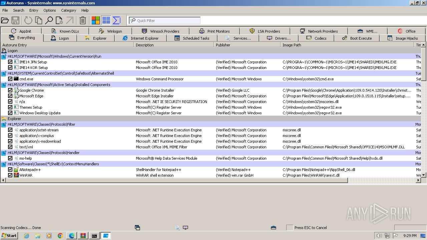Open the Category menu
This screenshot has width=427, height=240.
coord(68,10)
